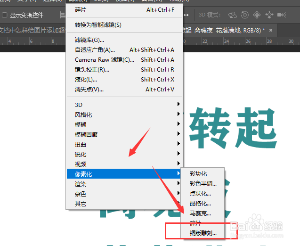
Task: Choose 铜版雕刻... from the submenu
Action: coord(203,233)
